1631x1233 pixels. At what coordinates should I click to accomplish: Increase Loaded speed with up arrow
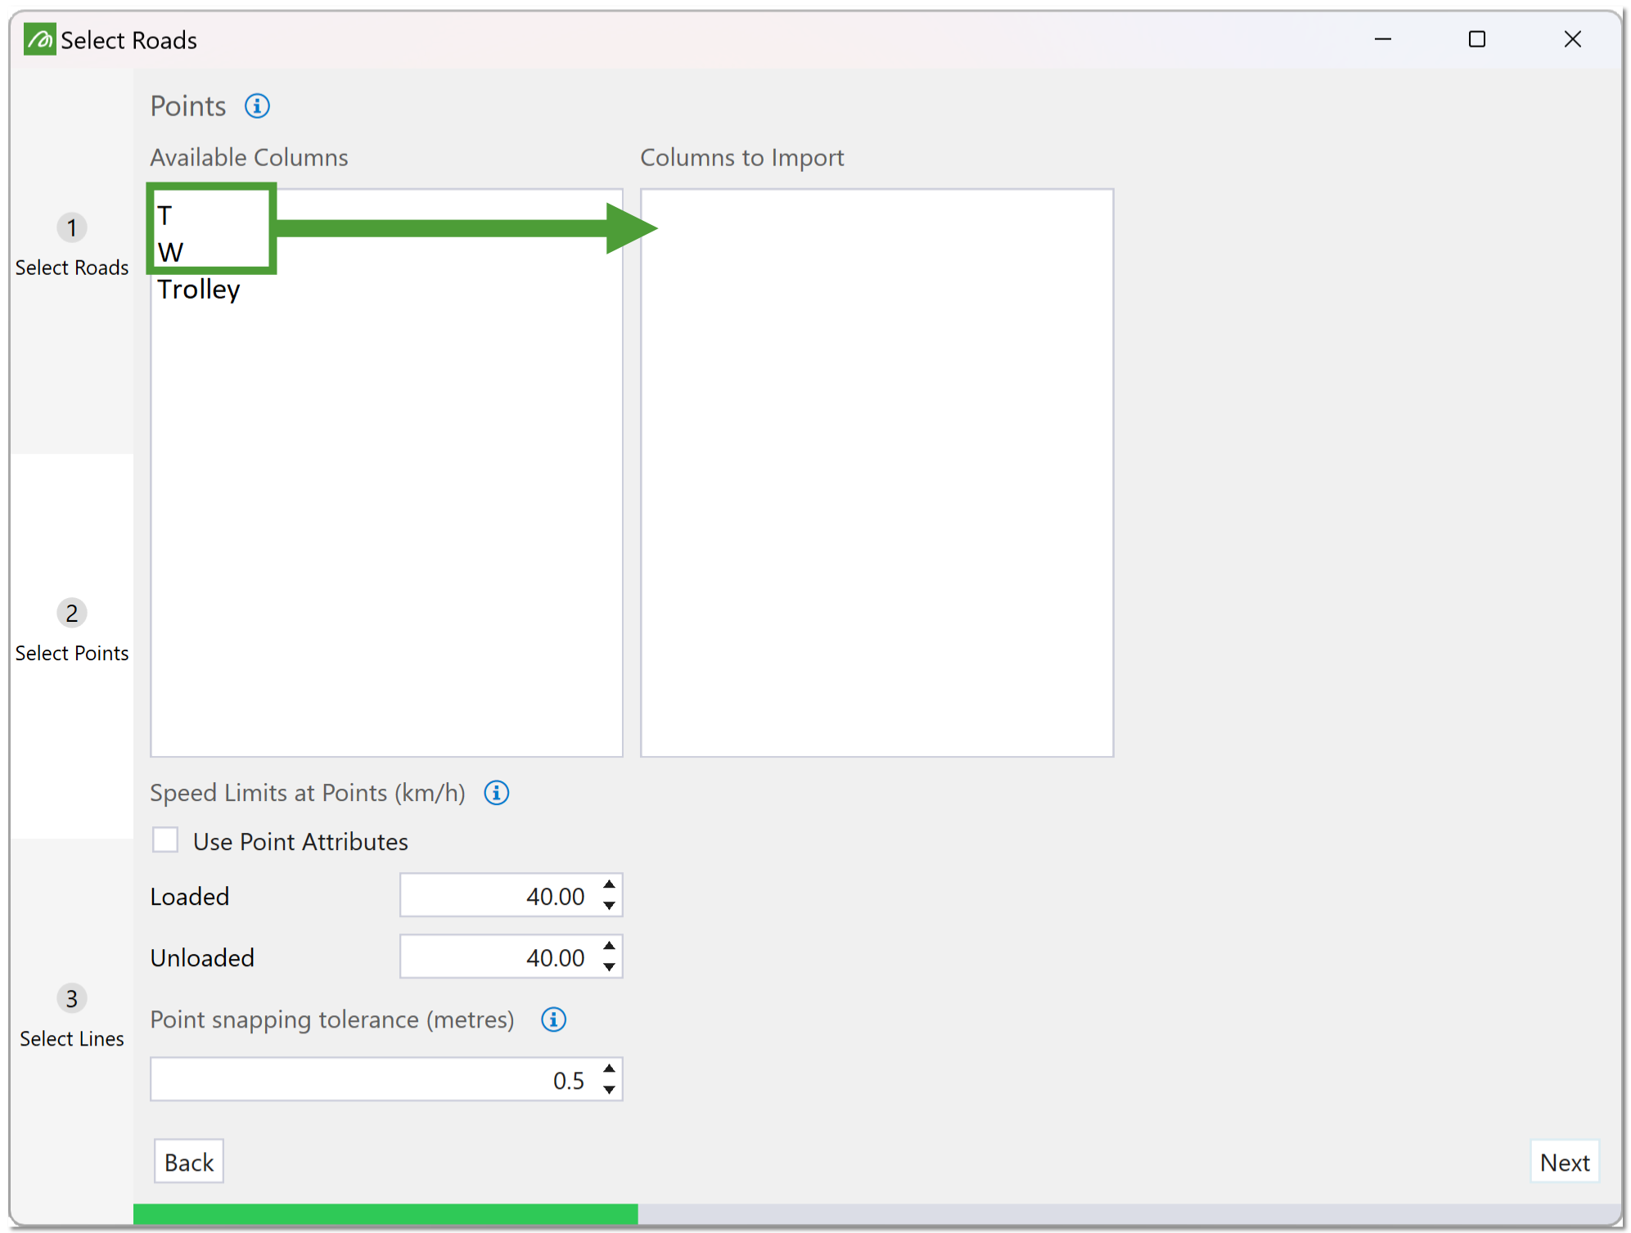(x=609, y=884)
